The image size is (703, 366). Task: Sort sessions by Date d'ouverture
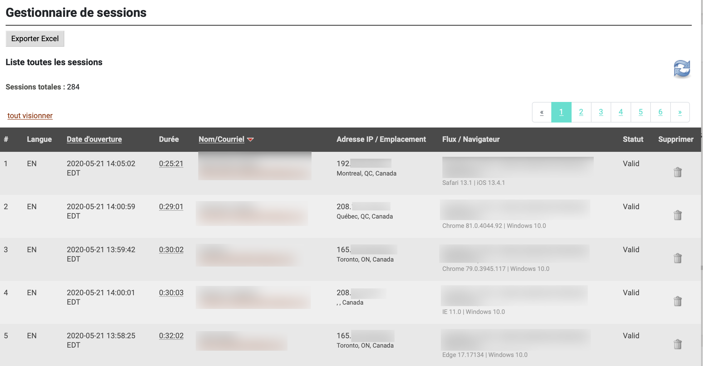pyautogui.click(x=94, y=139)
